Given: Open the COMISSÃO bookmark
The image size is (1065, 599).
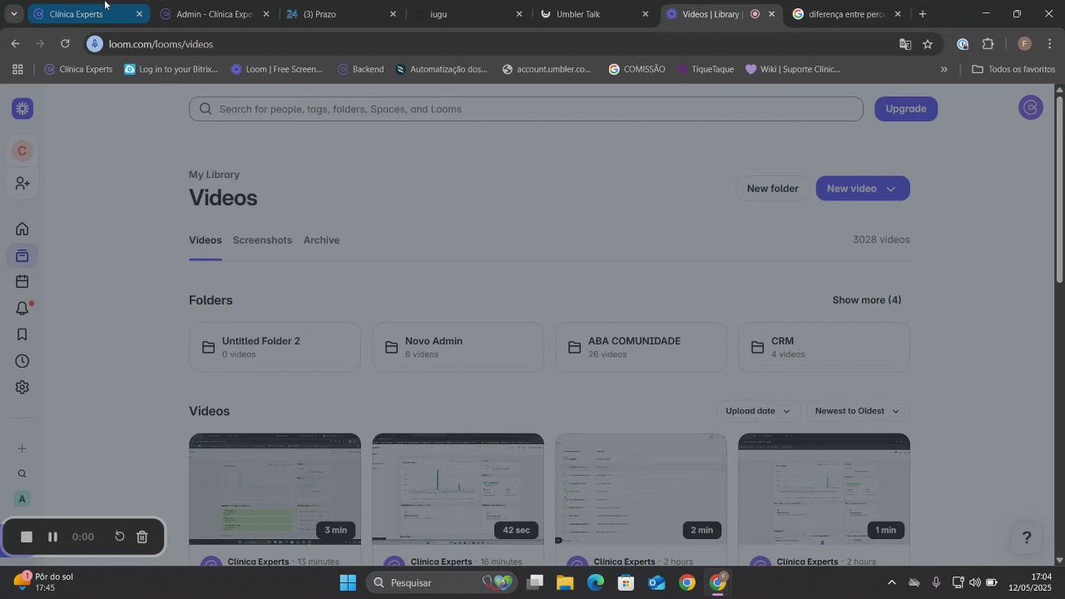Looking at the screenshot, I should pyautogui.click(x=637, y=69).
